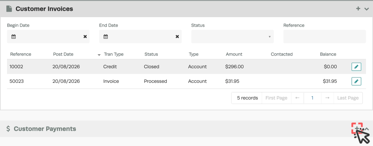Click the End Date input field
373x146 pixels.
(x=140, y=36)
